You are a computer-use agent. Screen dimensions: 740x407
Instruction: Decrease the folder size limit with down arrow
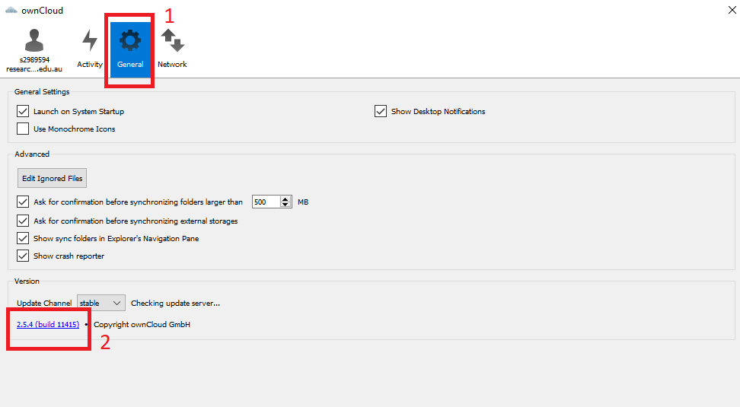(285, 205)
